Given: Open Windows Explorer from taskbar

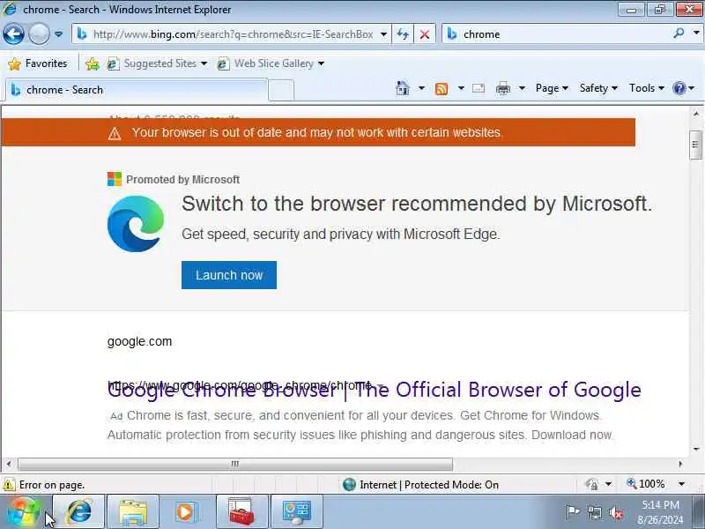Looking at the screenshot, I should [133, 512].
